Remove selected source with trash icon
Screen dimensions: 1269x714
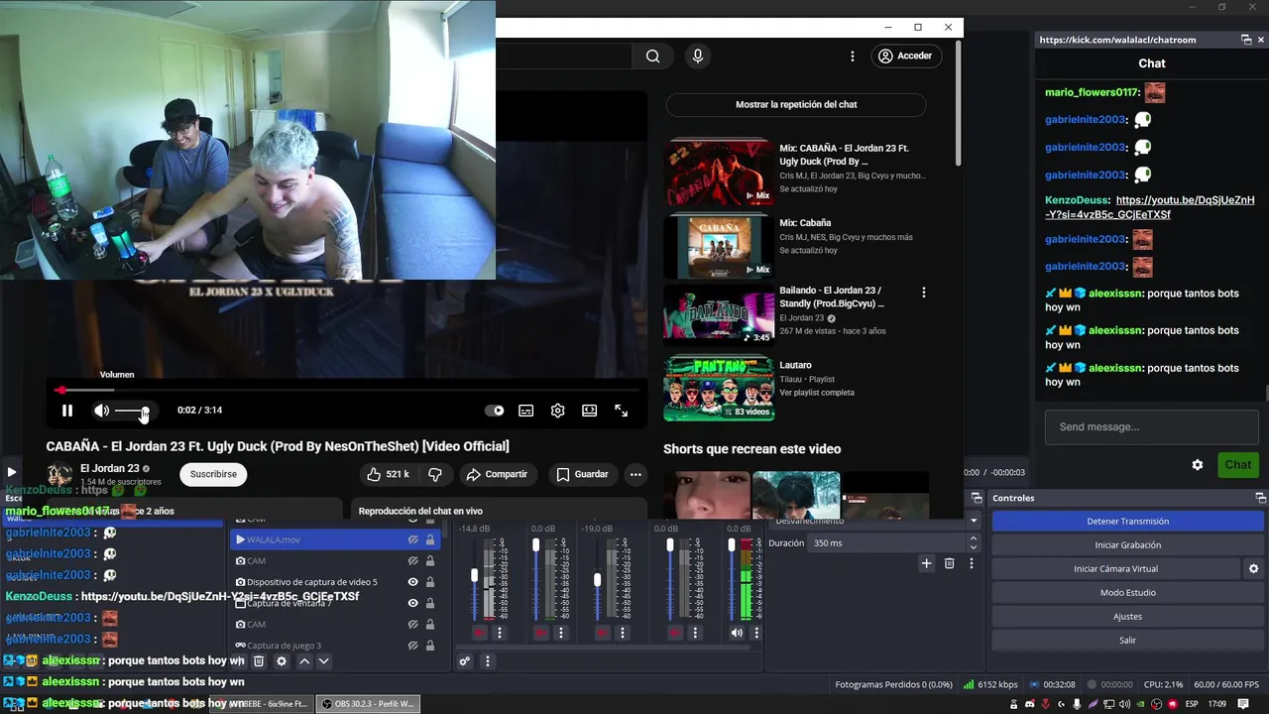click(x=259, y=660)
